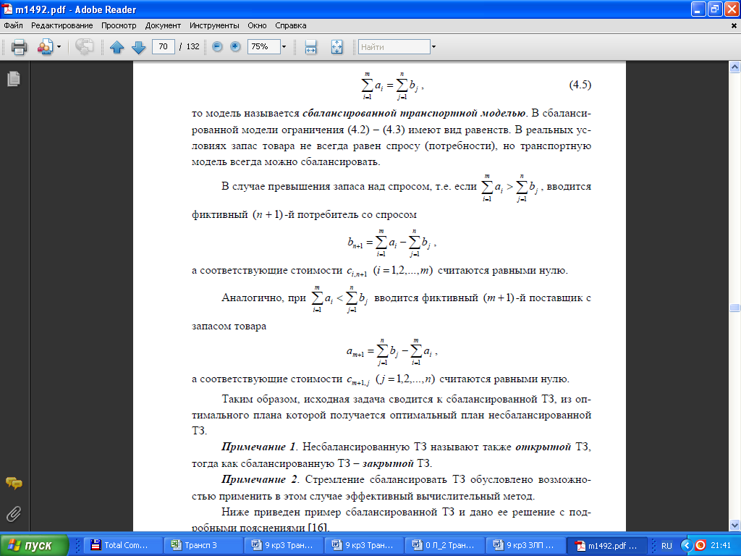Click the page number field showing 70

164,46
